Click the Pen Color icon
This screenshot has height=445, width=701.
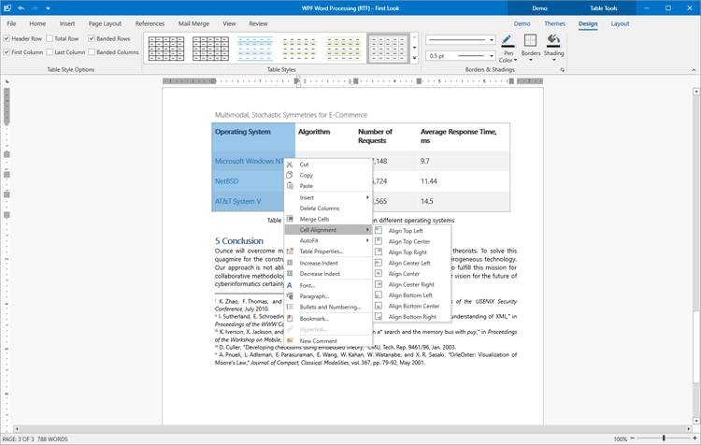coord(507,42)
